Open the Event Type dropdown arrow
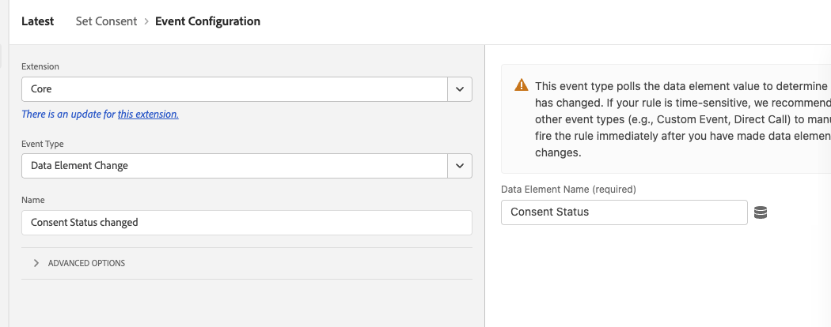This screenshot has width=831, height=327. point(460,166)
